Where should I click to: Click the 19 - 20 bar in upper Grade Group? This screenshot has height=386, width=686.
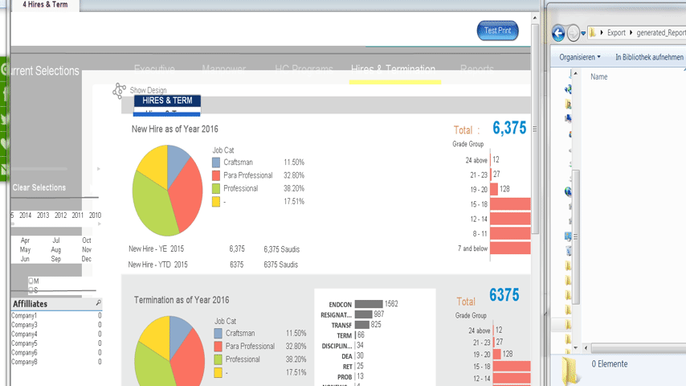coord(494,189)
